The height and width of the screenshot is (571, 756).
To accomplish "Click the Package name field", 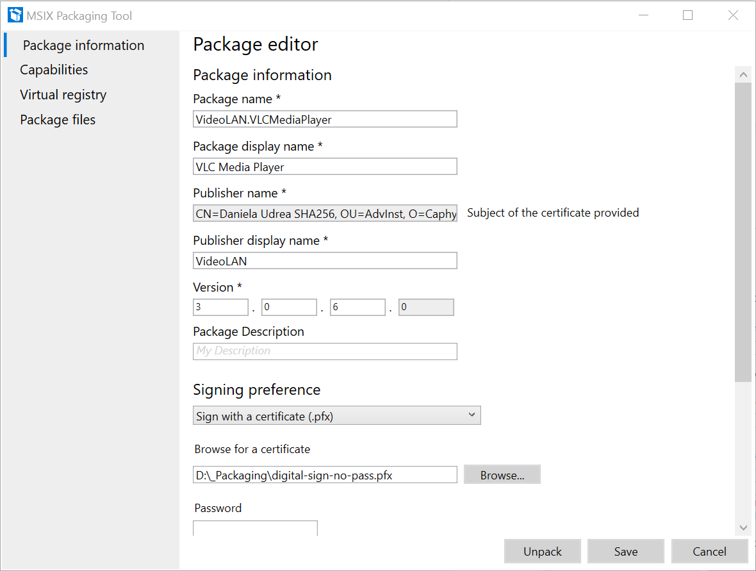I will point(325,119).
